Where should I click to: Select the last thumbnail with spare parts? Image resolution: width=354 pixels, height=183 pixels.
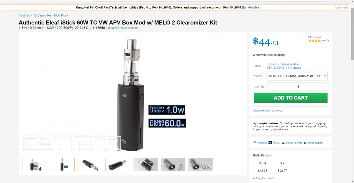pos(201,164)
